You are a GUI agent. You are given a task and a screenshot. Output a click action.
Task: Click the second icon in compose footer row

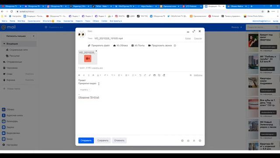click(x=188, y=140)
